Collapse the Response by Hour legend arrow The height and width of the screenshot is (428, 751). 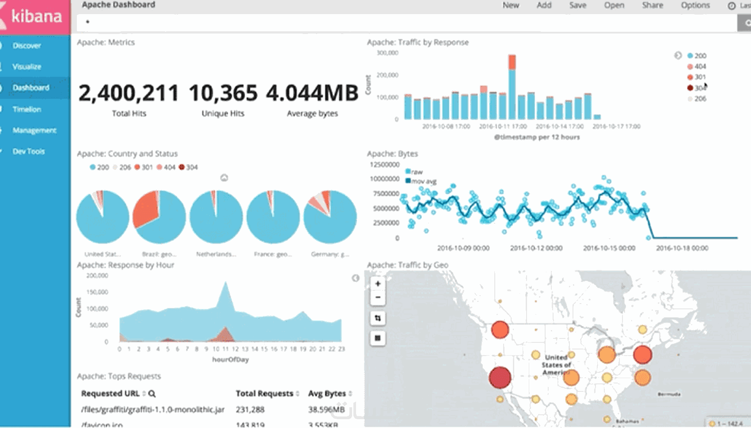point(356,278)
